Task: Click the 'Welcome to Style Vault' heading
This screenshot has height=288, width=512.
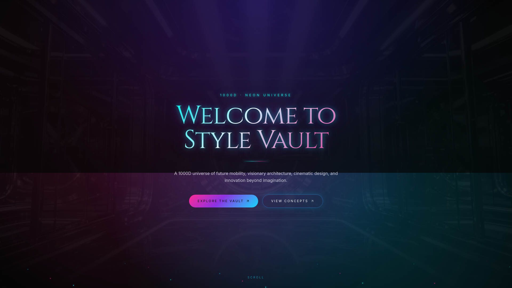Action: pyautogui.click(x=256, y=127)
